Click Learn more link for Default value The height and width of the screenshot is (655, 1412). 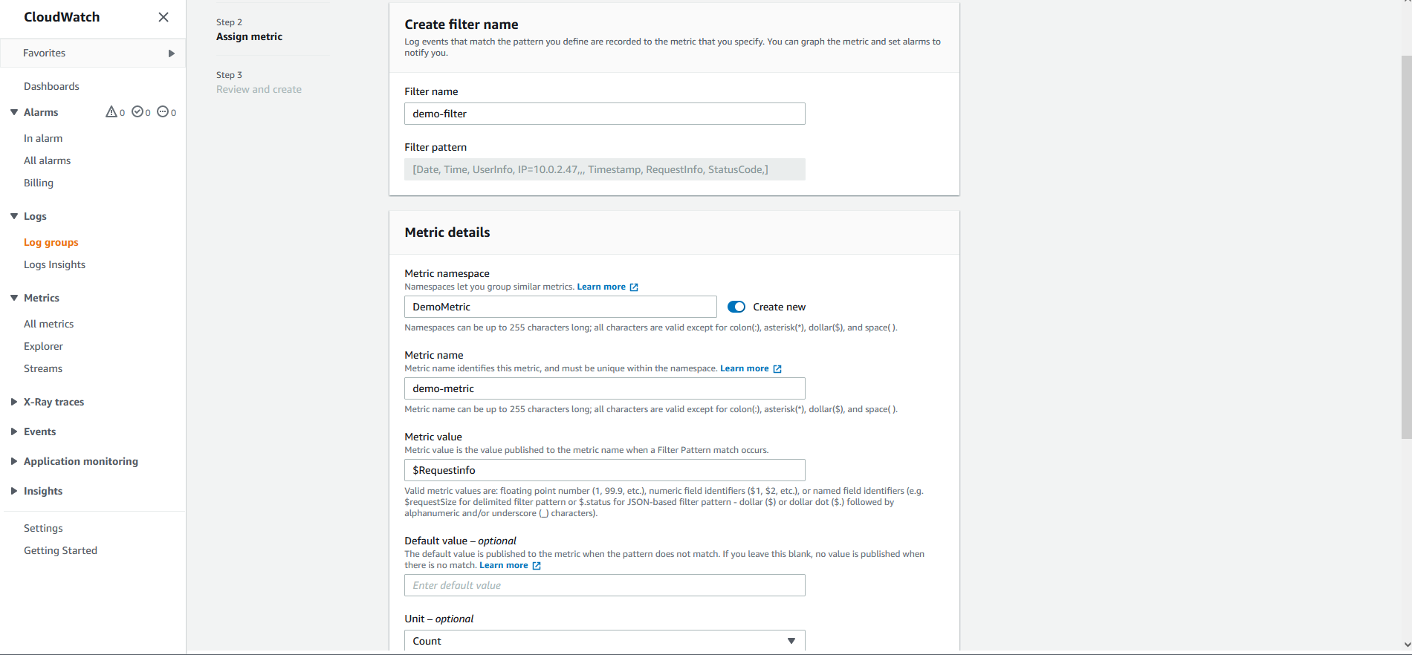click(504, 565)
